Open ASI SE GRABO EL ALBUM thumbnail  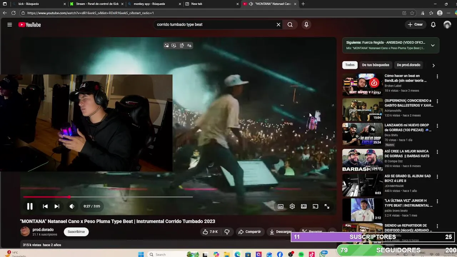click(x=362, y=185)
